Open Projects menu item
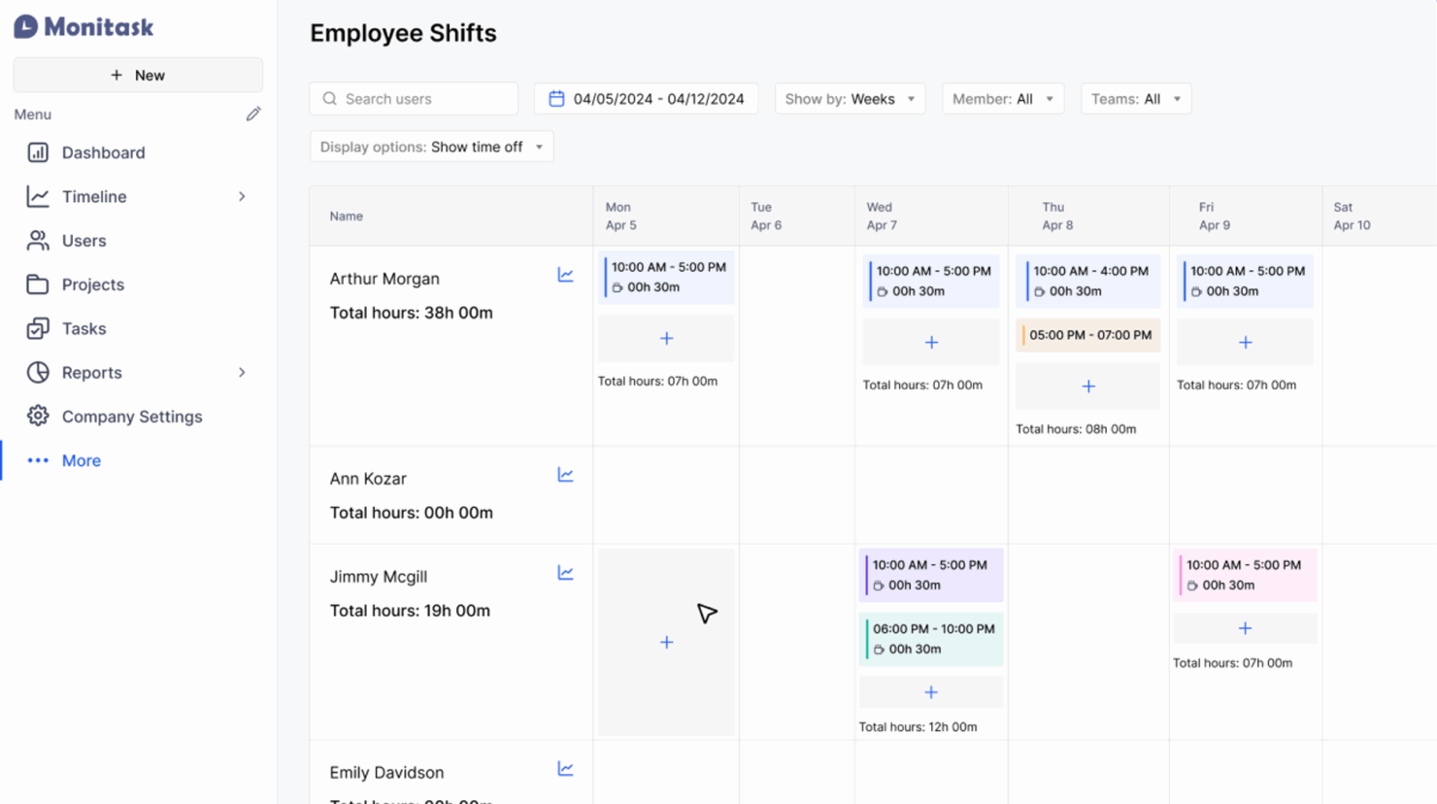Image resolution: width=1437 pixels, height=804 pixels. coord(93,285)
